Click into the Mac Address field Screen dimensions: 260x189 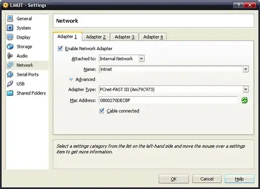click(169, 100)
